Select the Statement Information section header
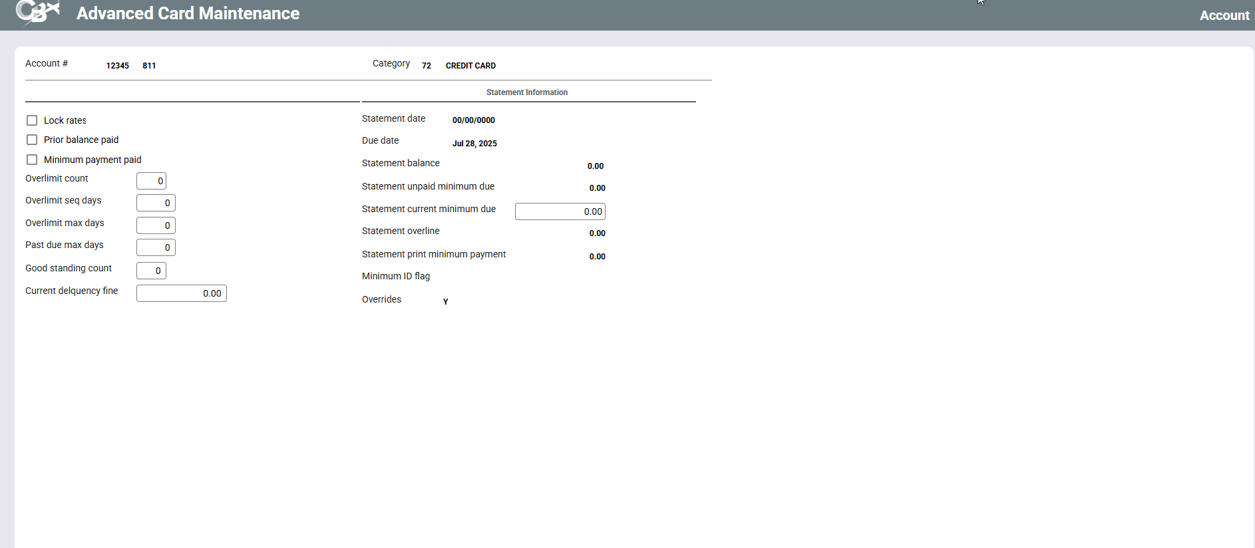 (x=526, y=92)
